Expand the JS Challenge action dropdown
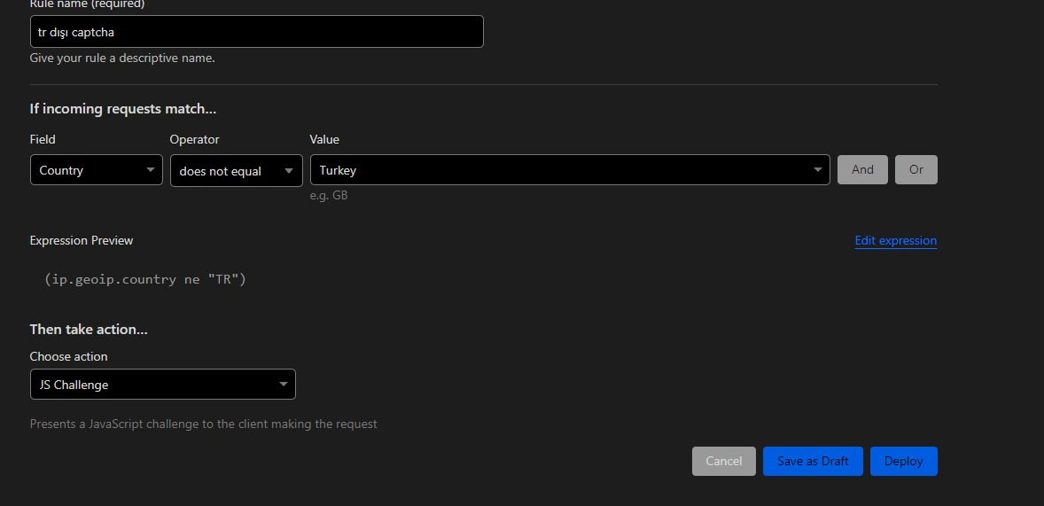Screen dimensions: 1044x506 point(163,385)
